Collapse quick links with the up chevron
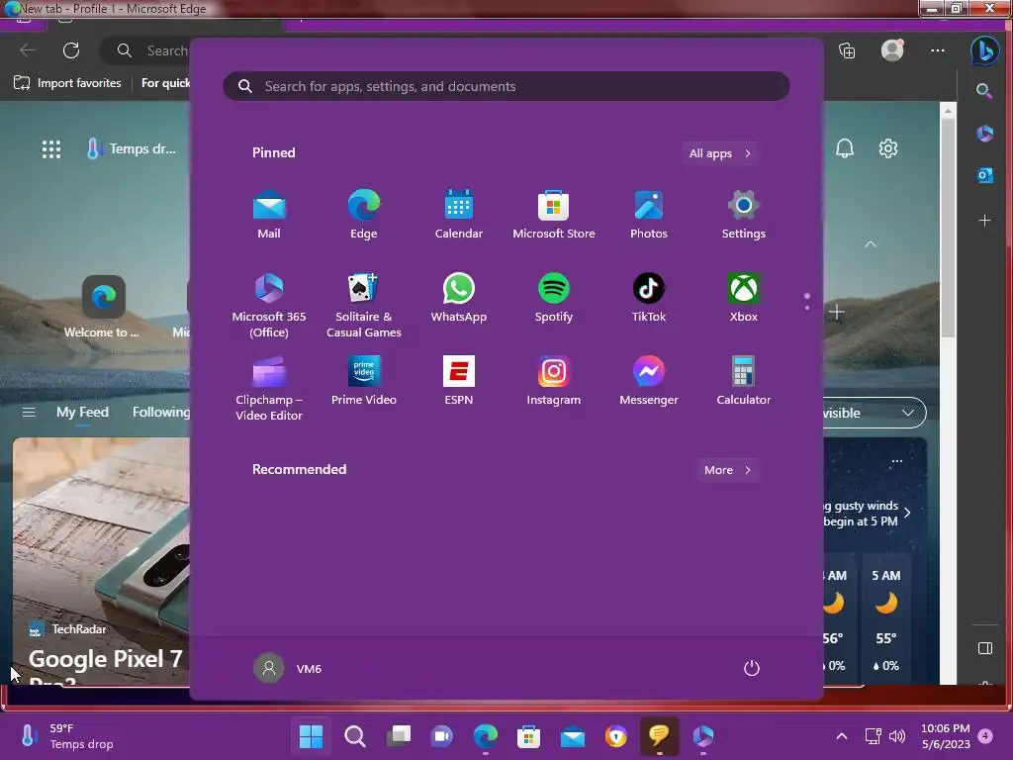This screenshot has height=760, width=1013. click(871, 244)
